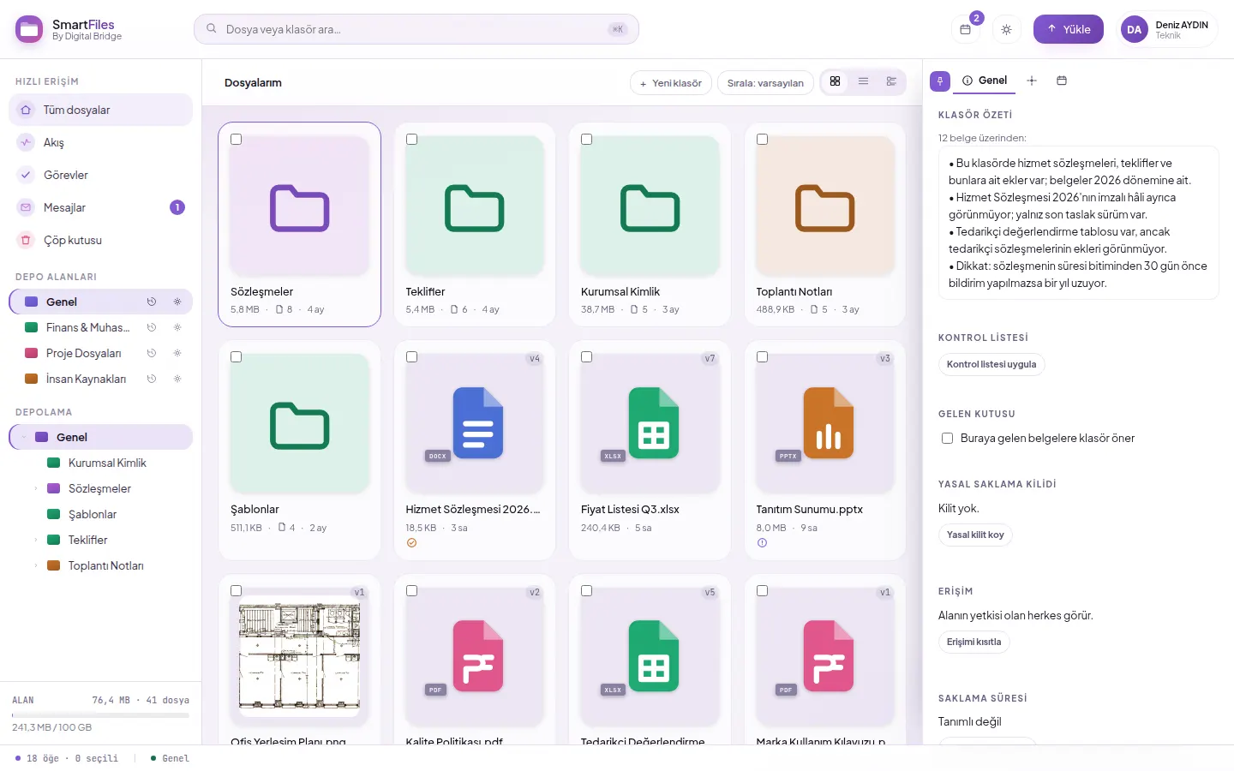Viewport: 1234px width, 771px height.
Task: Select the Toplantı Notları folder checkbox
Action: pyautogui.click(x=762, y=139)
